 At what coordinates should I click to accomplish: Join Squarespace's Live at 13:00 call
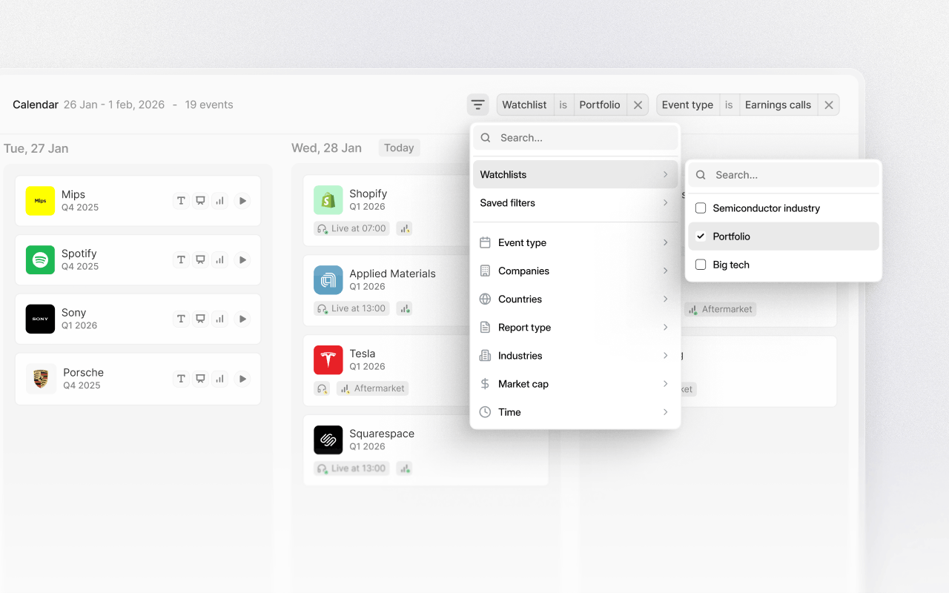pos(351,468)
